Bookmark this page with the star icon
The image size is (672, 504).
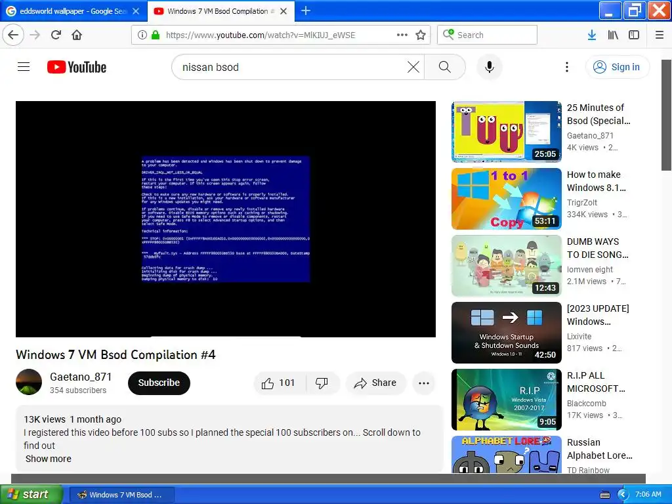coord(421,35)
